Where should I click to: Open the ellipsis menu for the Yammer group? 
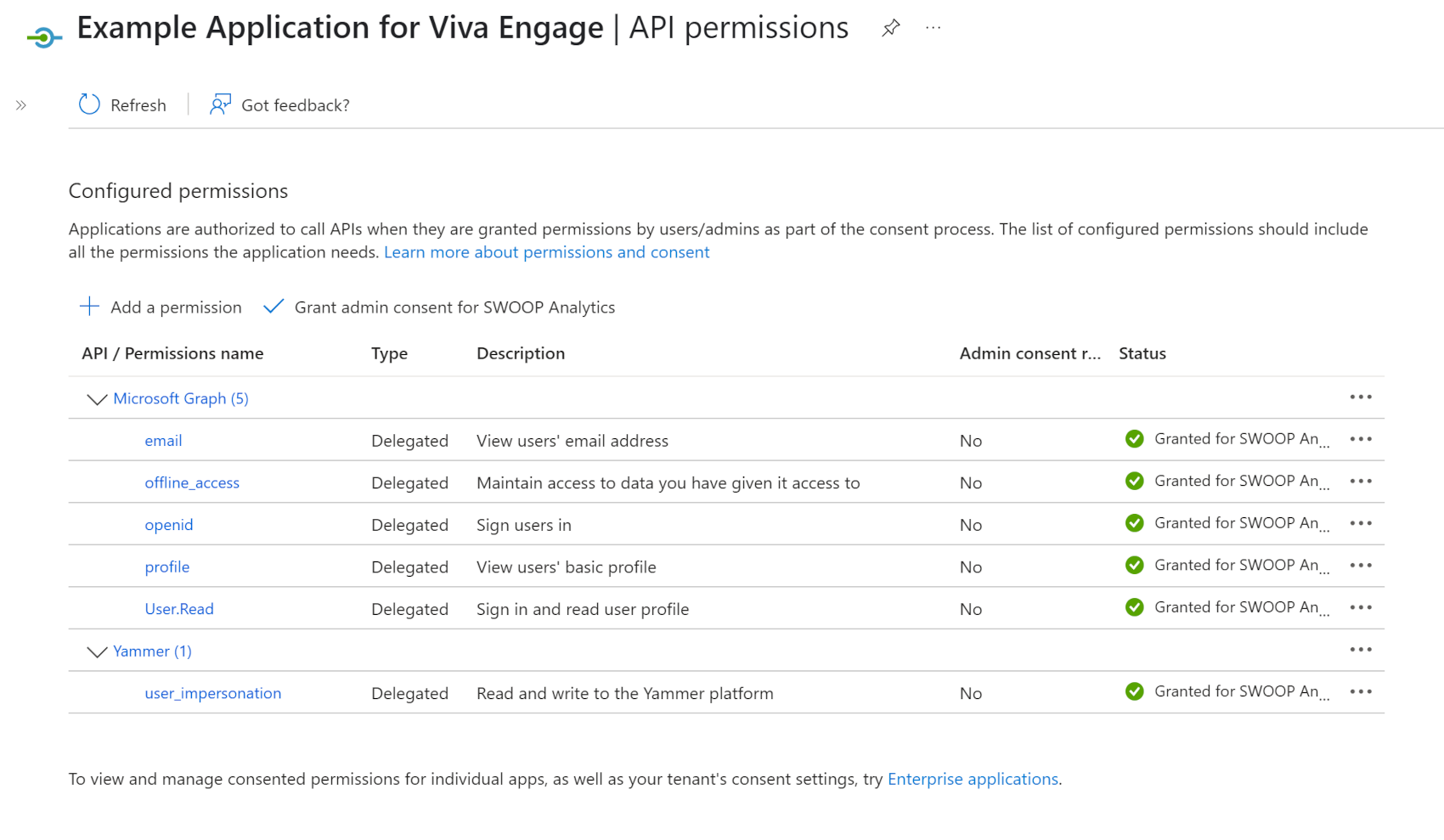(x=1361, y=650)
